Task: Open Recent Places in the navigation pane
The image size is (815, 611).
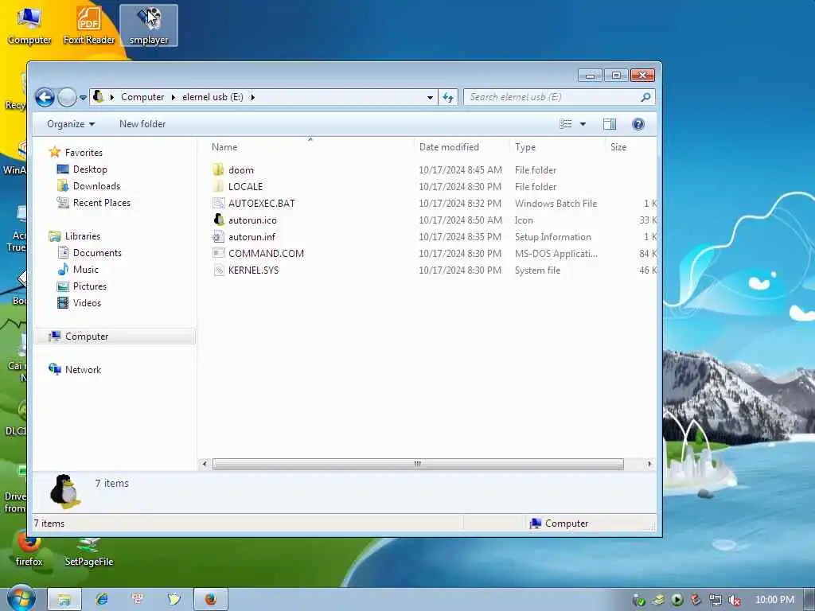Action: click(101, 202)
